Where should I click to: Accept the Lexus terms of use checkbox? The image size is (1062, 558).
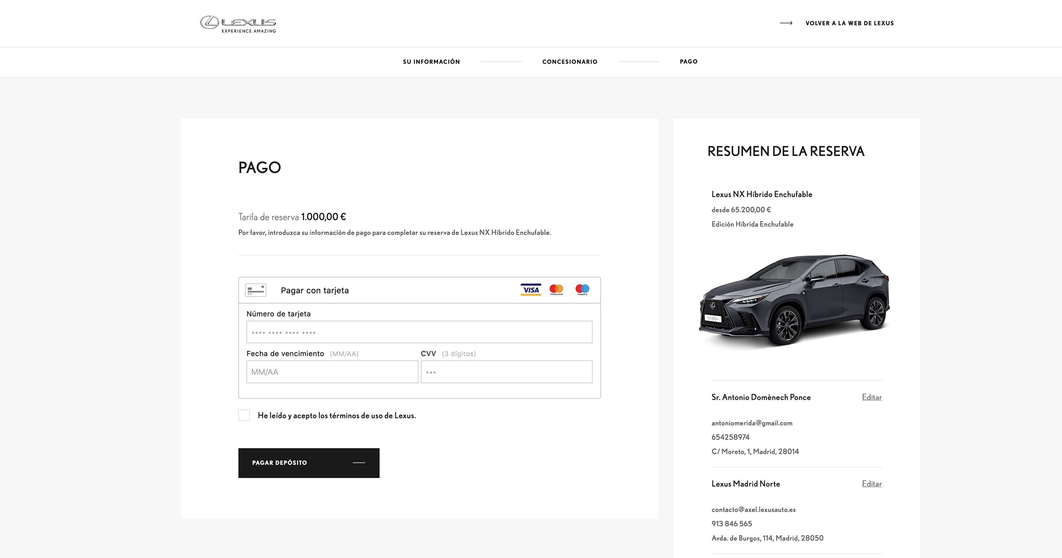point(244,415)
